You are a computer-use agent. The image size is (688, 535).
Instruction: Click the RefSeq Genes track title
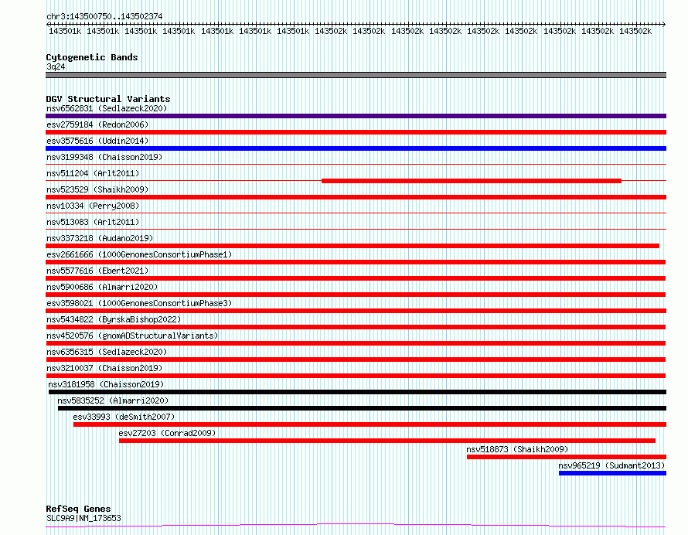point(78,509)
